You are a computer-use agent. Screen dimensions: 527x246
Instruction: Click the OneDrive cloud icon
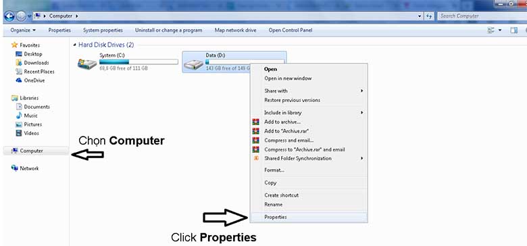click(19, 80)
